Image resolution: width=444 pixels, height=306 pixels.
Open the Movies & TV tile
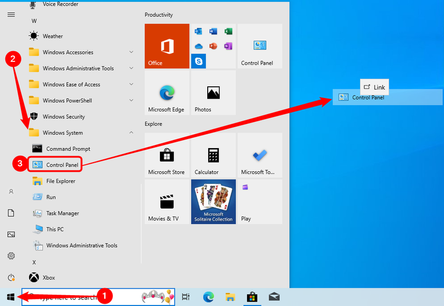(x=167, y=202)
